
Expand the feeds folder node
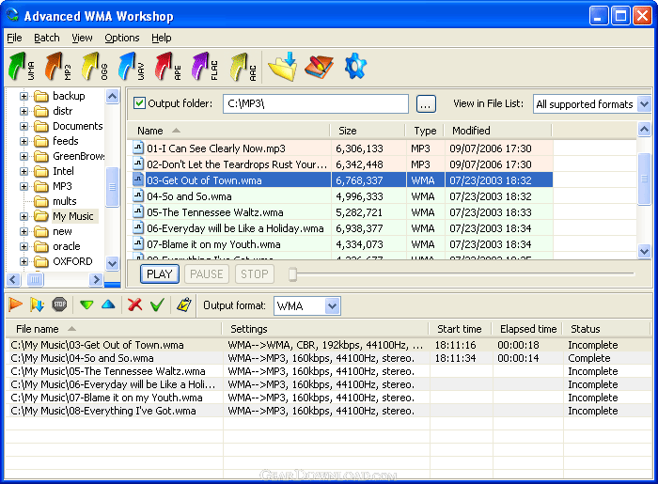23,141
